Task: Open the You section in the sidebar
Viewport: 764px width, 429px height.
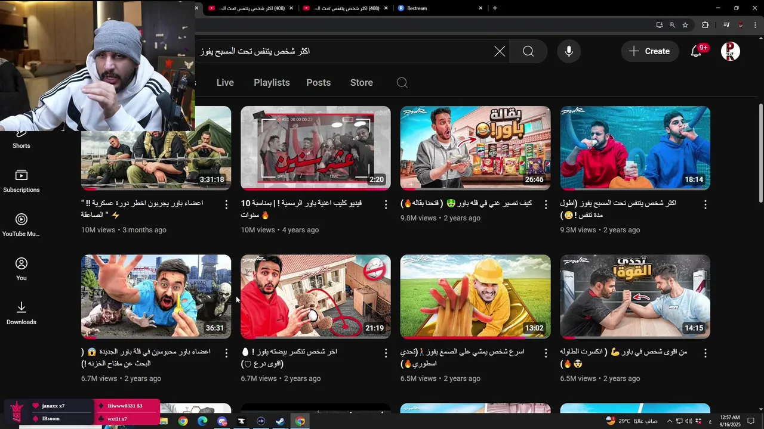Action: pyautogui.click(x=21, y=270)
